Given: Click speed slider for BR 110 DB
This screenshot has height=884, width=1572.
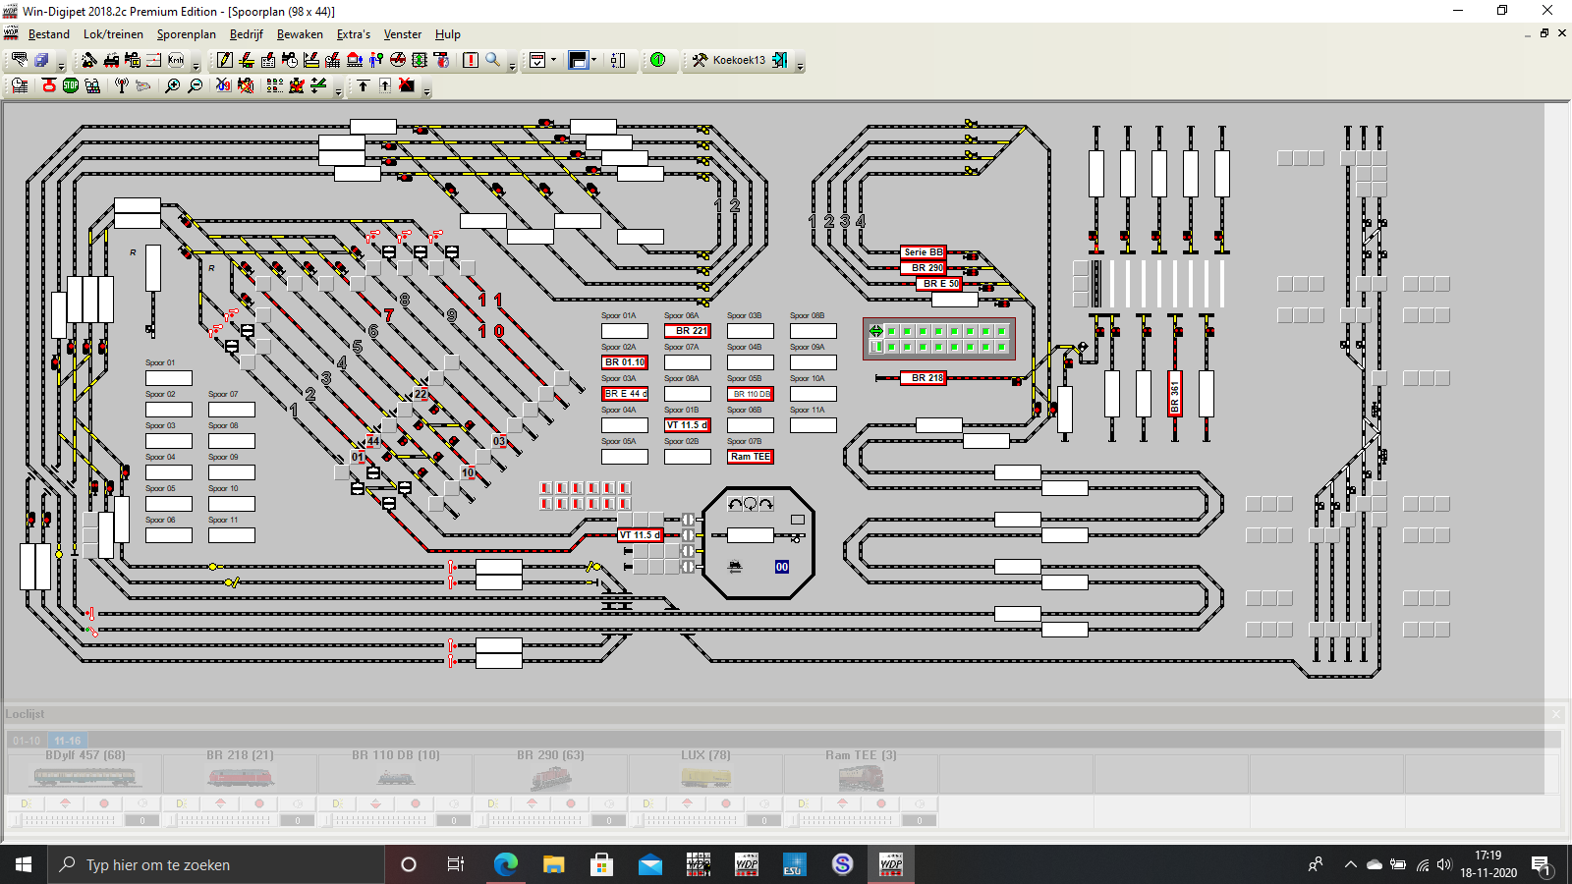Looking at the screenshot, I should point(375,820).
